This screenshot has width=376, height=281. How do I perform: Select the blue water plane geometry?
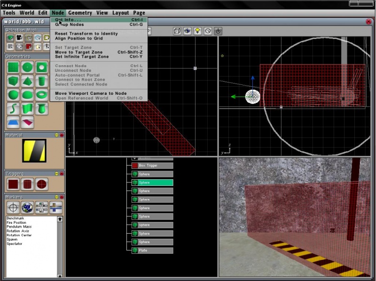coord(14,123)
